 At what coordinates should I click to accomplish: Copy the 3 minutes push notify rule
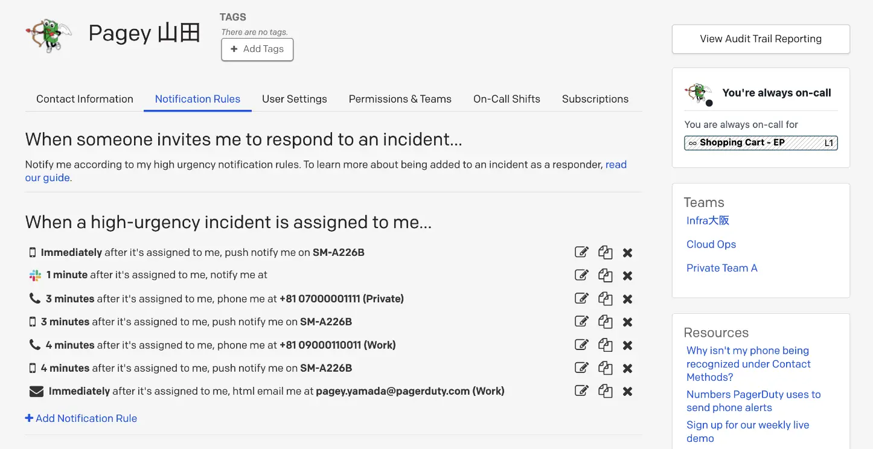[605, 322]
